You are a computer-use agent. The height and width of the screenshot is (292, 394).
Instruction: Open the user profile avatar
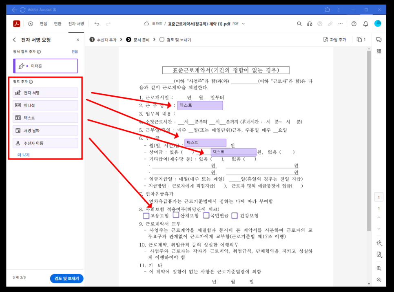[x=378, y=23]
